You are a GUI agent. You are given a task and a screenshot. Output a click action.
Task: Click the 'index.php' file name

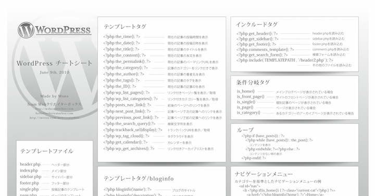pos(29,171)
